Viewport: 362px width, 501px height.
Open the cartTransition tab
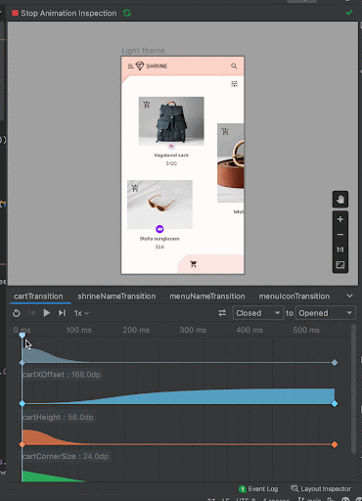click(x=38, y=296)
